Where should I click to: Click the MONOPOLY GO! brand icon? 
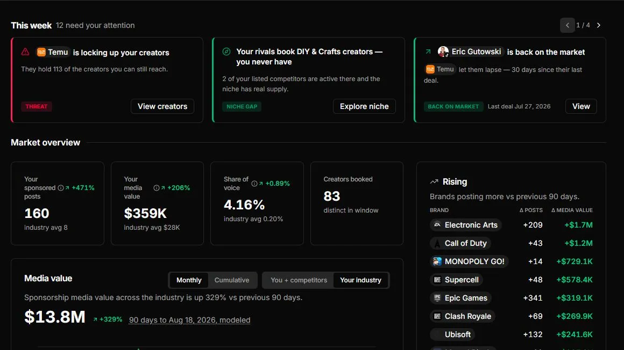437,261
